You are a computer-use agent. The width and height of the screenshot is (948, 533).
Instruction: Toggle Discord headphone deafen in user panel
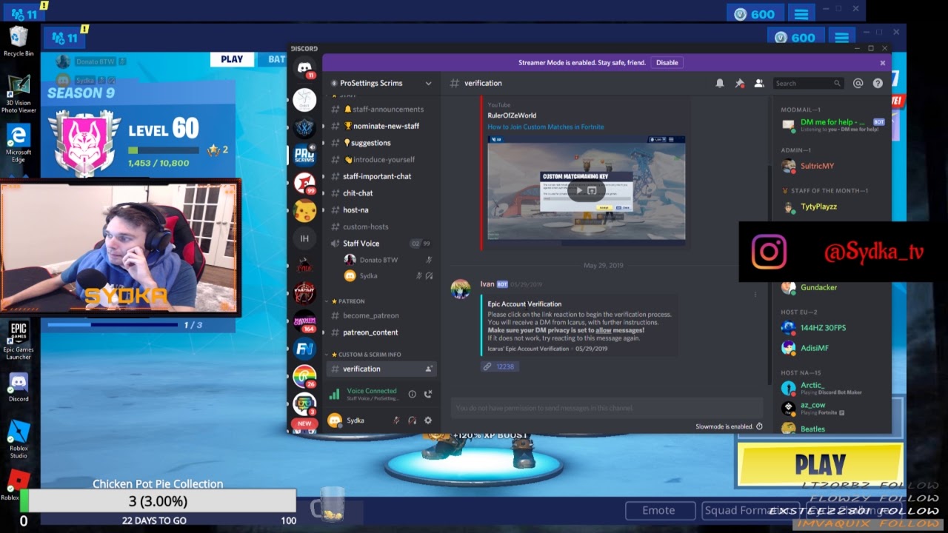412,420
